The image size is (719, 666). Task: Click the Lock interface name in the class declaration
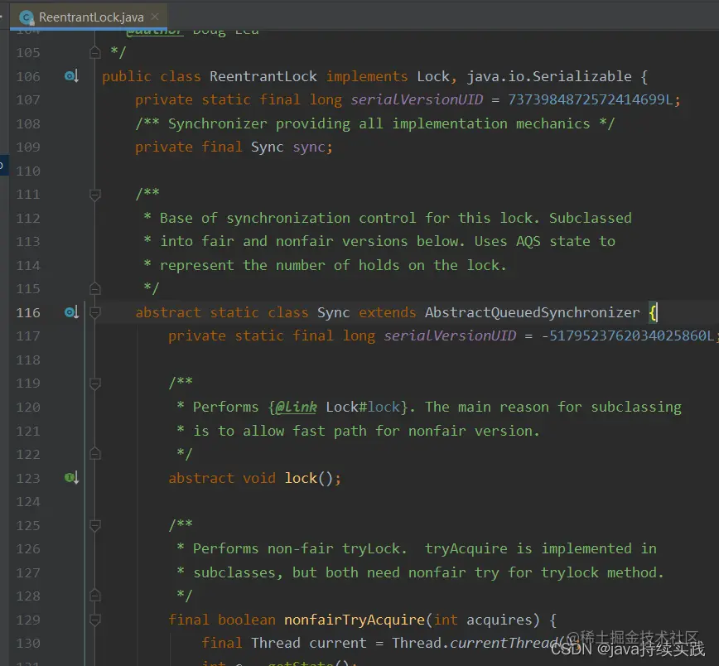[433, 76]
